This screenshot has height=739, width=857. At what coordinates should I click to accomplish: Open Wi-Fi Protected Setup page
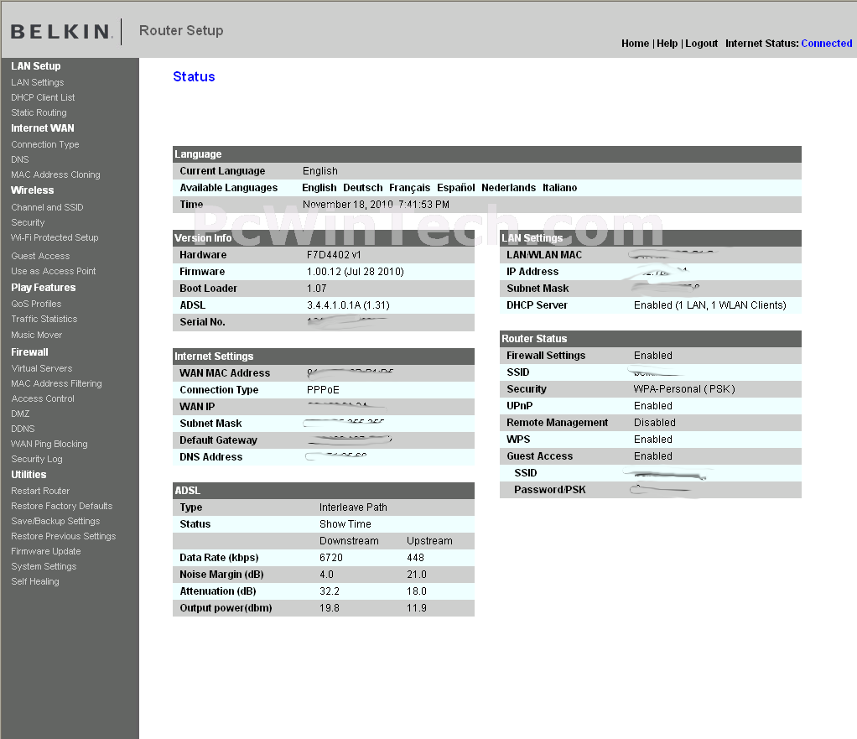coord(55,237)
